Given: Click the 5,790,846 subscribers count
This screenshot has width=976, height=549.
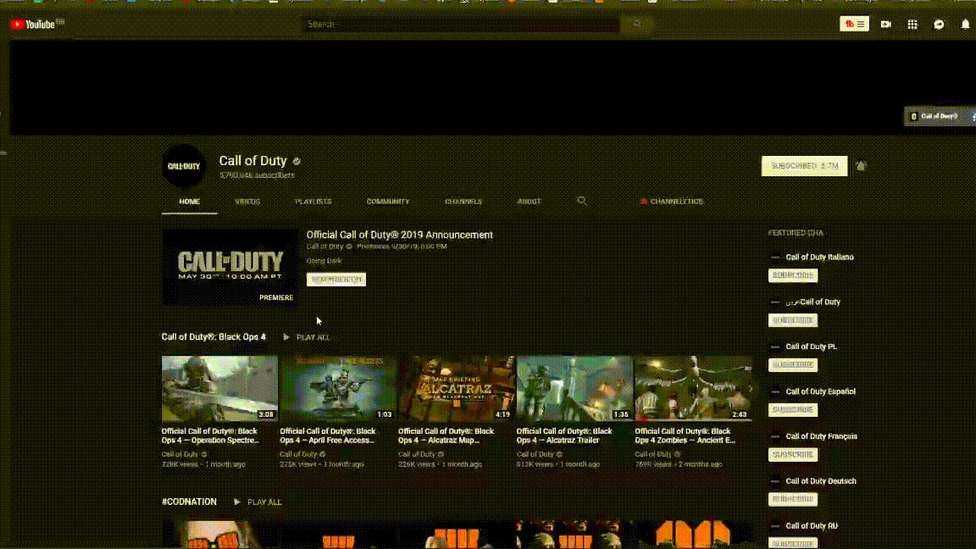Looking at the screenshot, I should (257, 175).
